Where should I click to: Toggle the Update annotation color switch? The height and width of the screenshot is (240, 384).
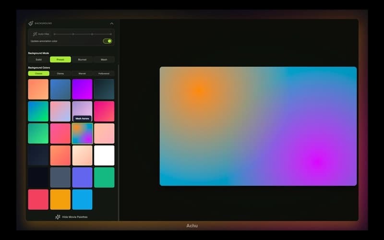108,41
